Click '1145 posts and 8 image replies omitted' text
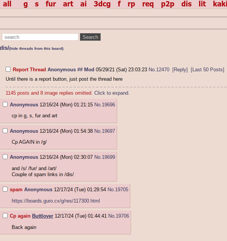227x241 pixels. pos(49,93)
